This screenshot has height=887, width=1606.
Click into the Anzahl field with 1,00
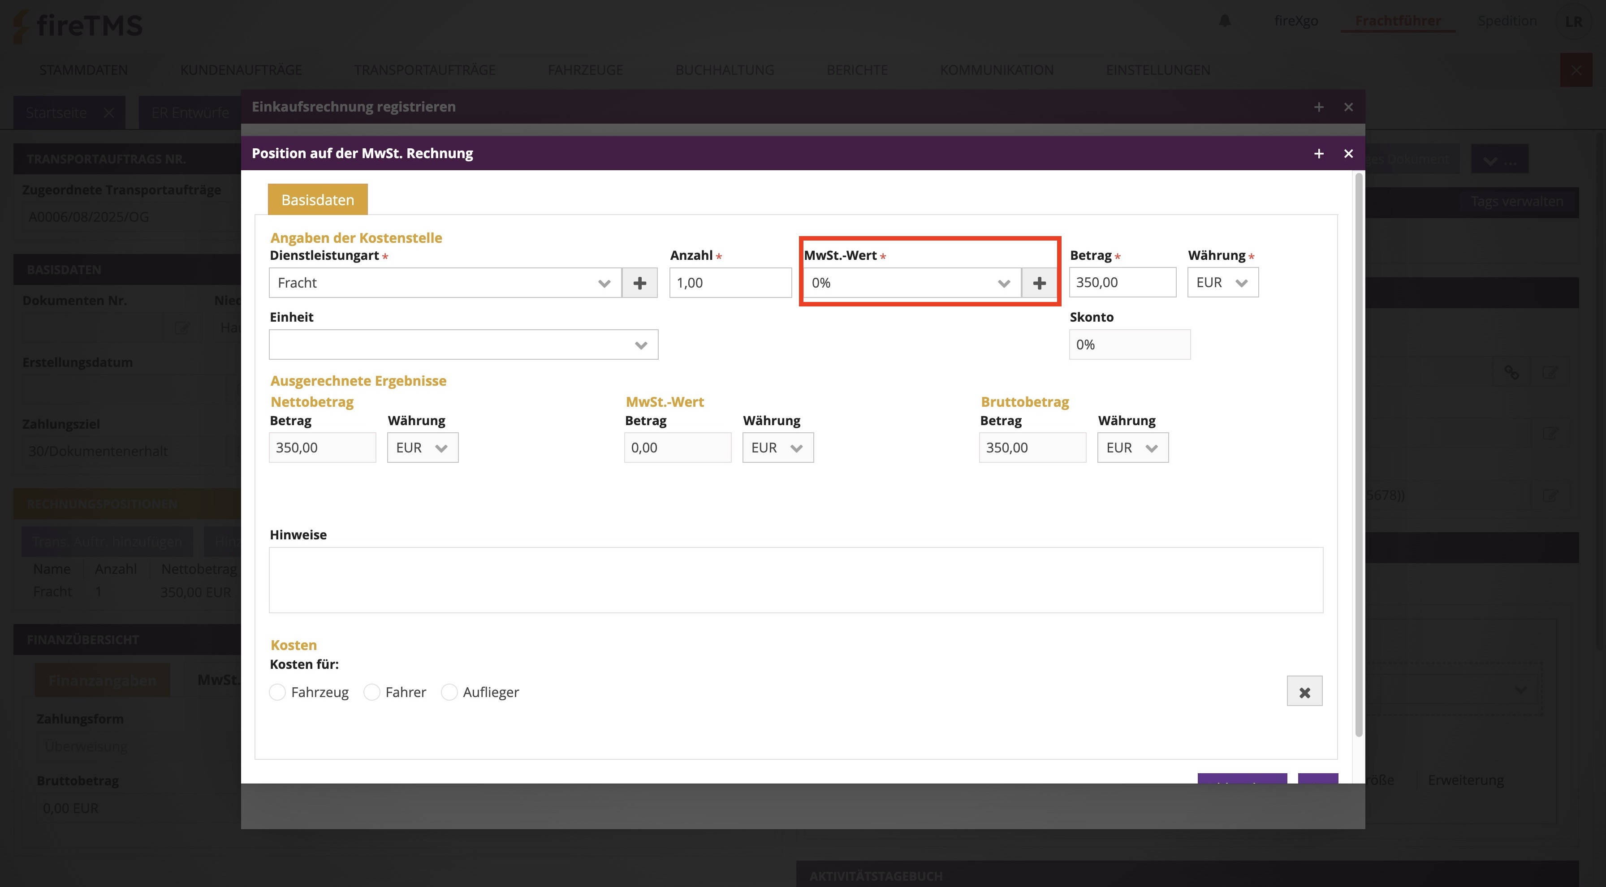(730, 283)
